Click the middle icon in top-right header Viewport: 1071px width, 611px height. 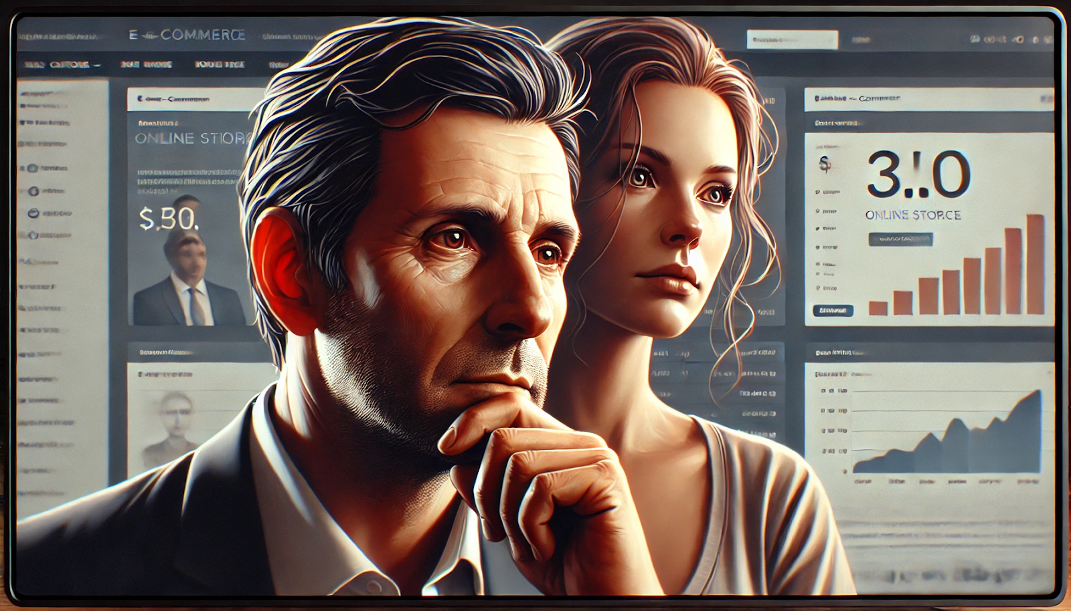[1018, 40]
